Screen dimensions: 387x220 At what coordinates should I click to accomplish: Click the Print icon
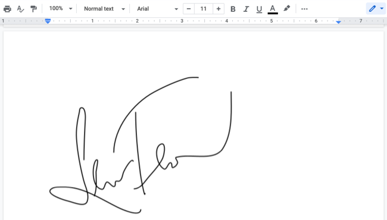point(7,9)
